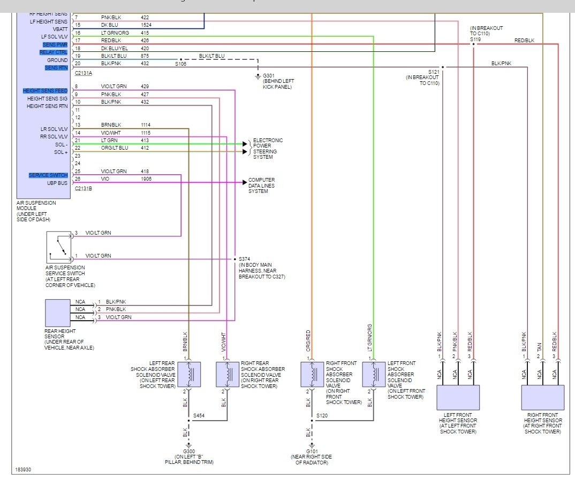Click circuit number 1115
Screen dimensions: 575x481
146,133
